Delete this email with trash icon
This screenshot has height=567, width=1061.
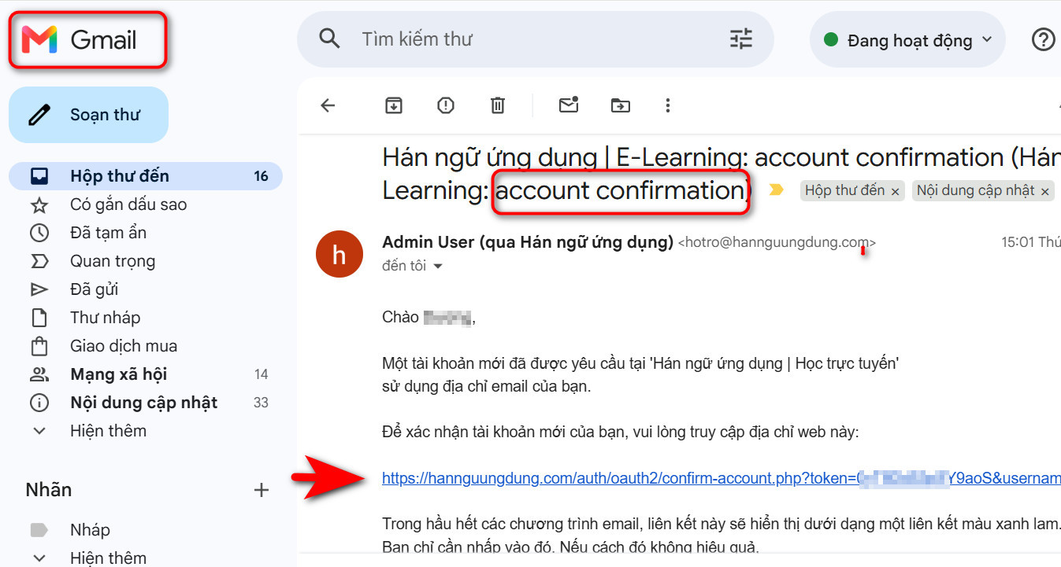tap(498, 105)
